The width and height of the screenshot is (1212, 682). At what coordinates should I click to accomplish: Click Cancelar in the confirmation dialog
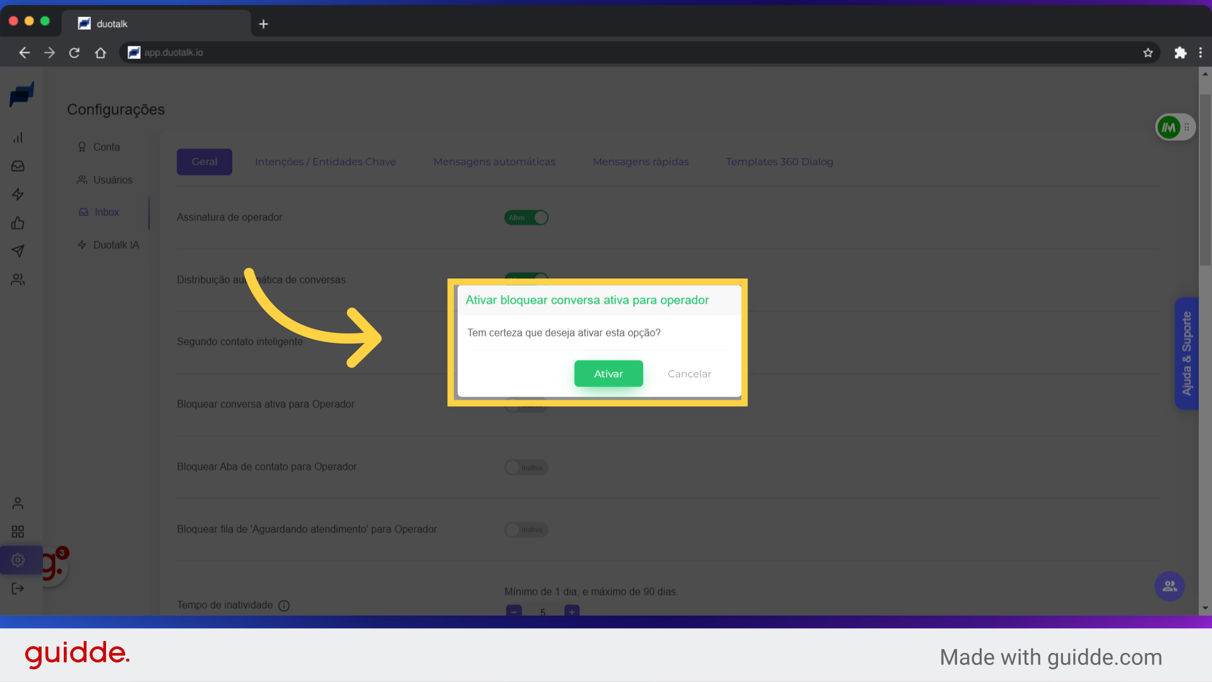689,374
